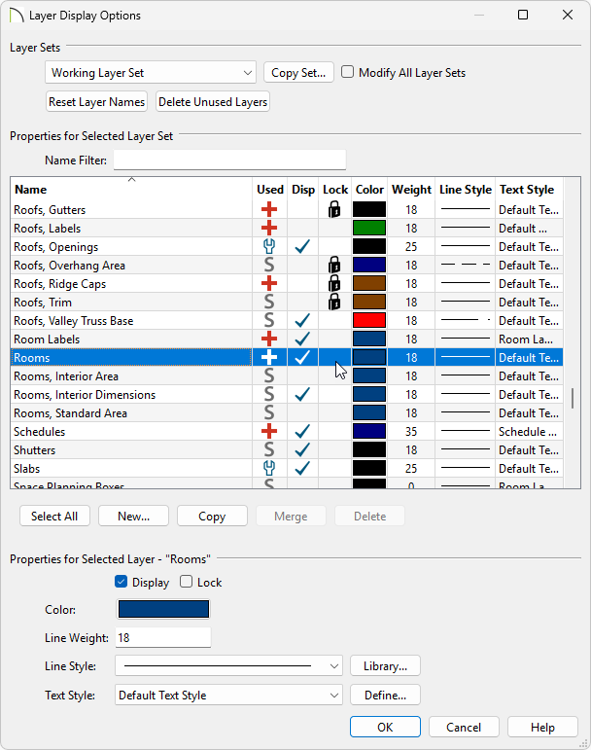Screen dimensions: 591x750
Task: Enable Modify All Layer Sets checkbox
Action: click(348, 73)
